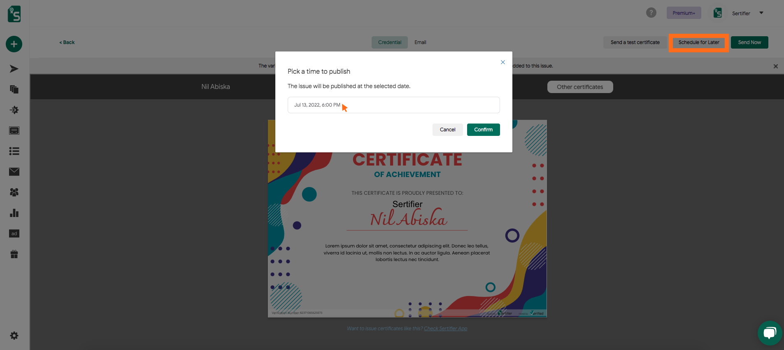Click the Sertifier logo in the sidebar

(14, 14)
